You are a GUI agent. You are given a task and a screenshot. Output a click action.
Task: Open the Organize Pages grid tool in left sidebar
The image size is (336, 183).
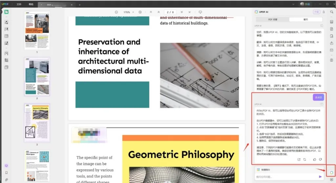pyautogui.click(x=7, y=36)
